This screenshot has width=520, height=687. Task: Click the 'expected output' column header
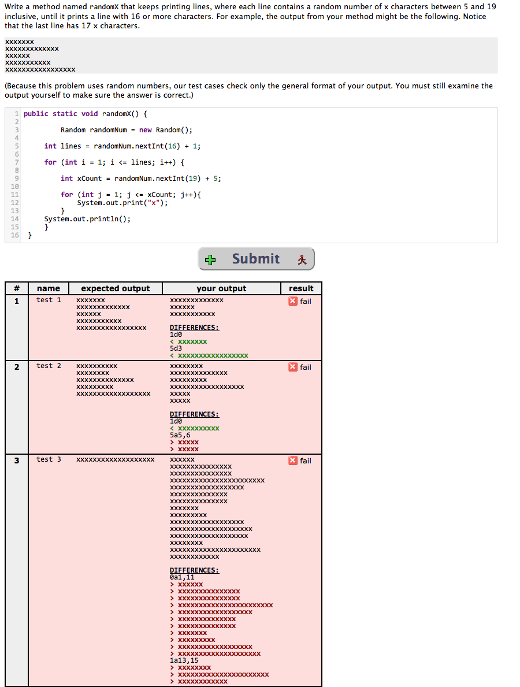116,288
